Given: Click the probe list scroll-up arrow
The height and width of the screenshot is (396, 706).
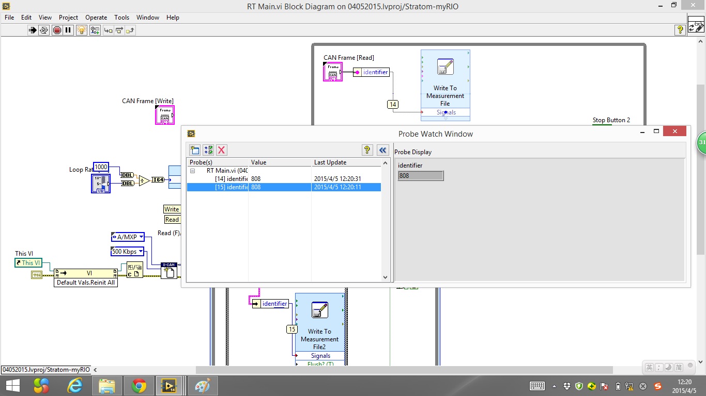Looking at the screenshot, I should point(385,163).
